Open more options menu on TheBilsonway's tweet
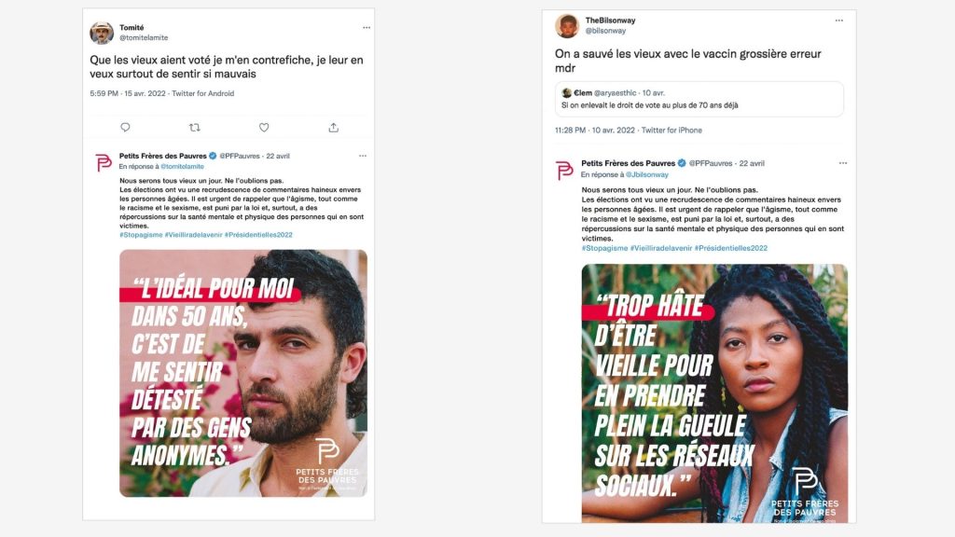Image resolution: width=955 pixels, height=537 pixels. coord(838,21)
